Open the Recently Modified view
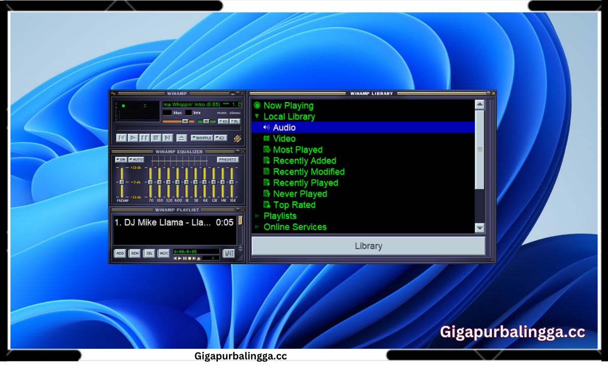Image resolution: width=608 pixels, height=365 pixels. click(x=309, y=172)
